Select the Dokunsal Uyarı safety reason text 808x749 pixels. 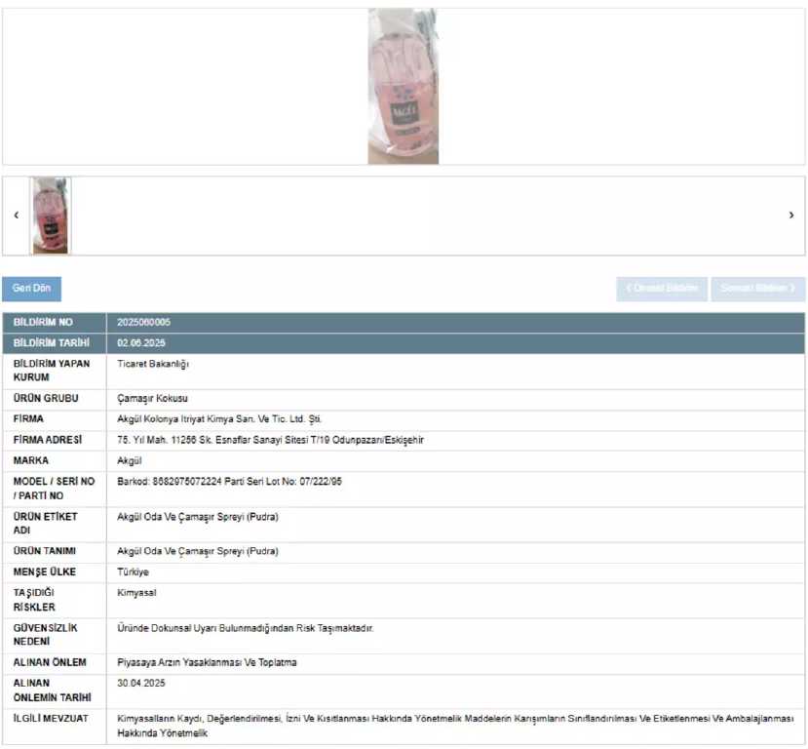[246, 628]
